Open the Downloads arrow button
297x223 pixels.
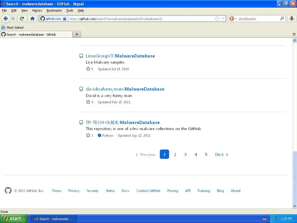pyautogui.click(x=292, y=19)
